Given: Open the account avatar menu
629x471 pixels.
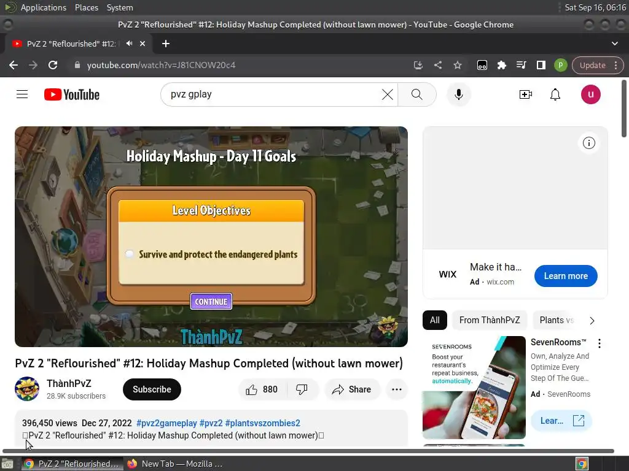Looking at the screenshot, I should 590,94.
